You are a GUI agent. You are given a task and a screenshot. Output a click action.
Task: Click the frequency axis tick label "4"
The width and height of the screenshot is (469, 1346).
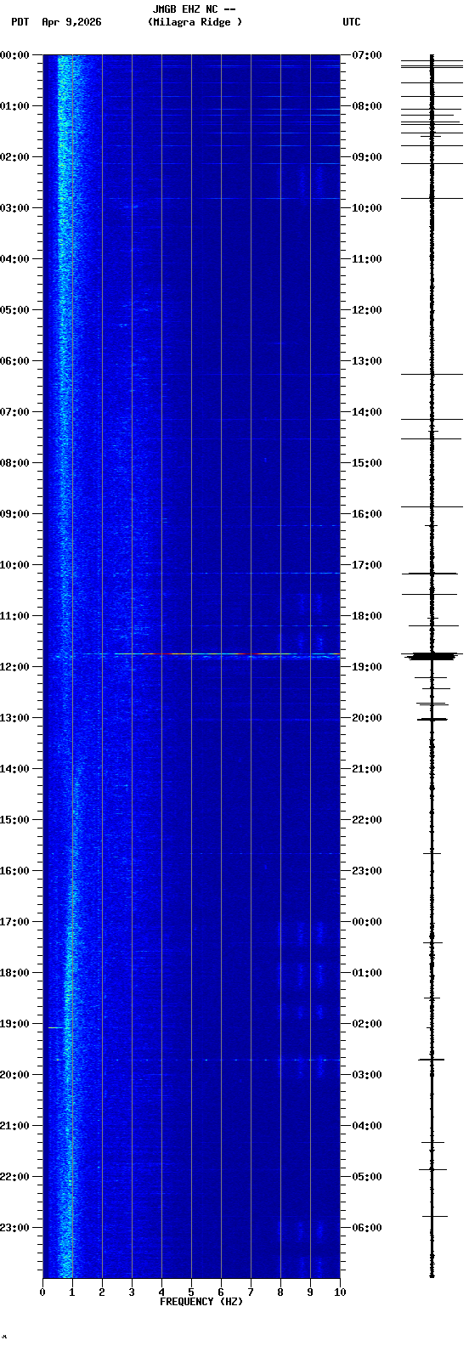(161, 1292)
